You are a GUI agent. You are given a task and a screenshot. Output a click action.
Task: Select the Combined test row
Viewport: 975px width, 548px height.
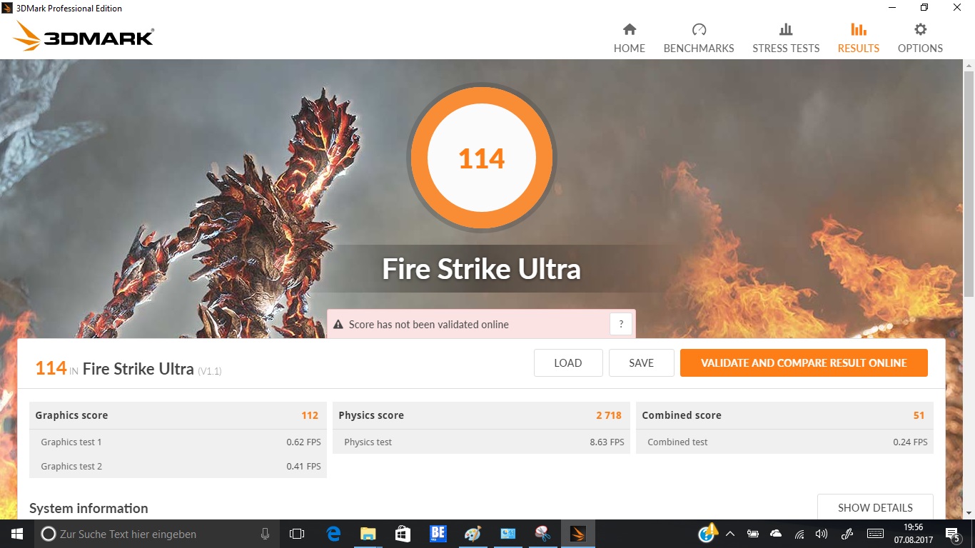(784, 442)
